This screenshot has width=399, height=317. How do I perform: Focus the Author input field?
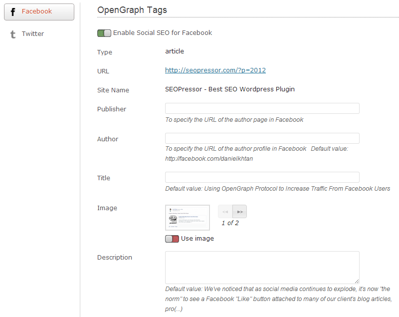pos(262,138)
